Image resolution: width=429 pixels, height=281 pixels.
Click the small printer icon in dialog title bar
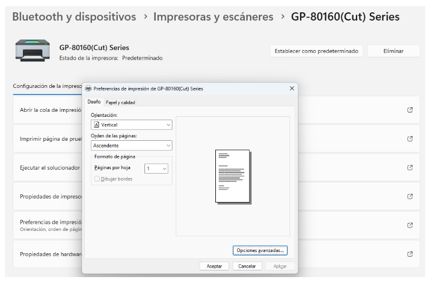[88, 88]
